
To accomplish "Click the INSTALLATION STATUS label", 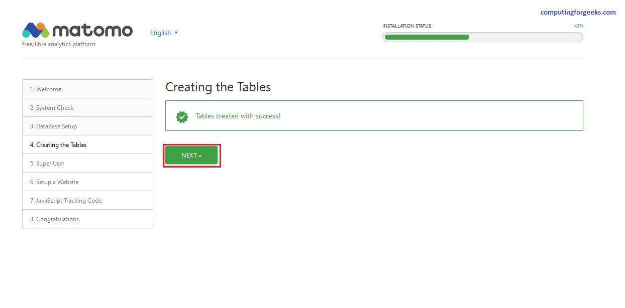I will coord(406,26).
